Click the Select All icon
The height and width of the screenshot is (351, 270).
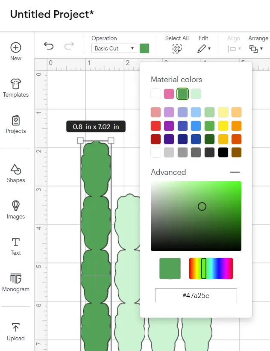pos(177,49)
